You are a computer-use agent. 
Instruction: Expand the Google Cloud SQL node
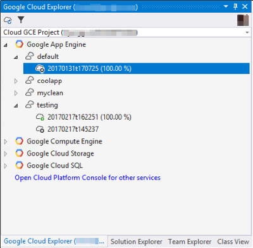(6, 166)
